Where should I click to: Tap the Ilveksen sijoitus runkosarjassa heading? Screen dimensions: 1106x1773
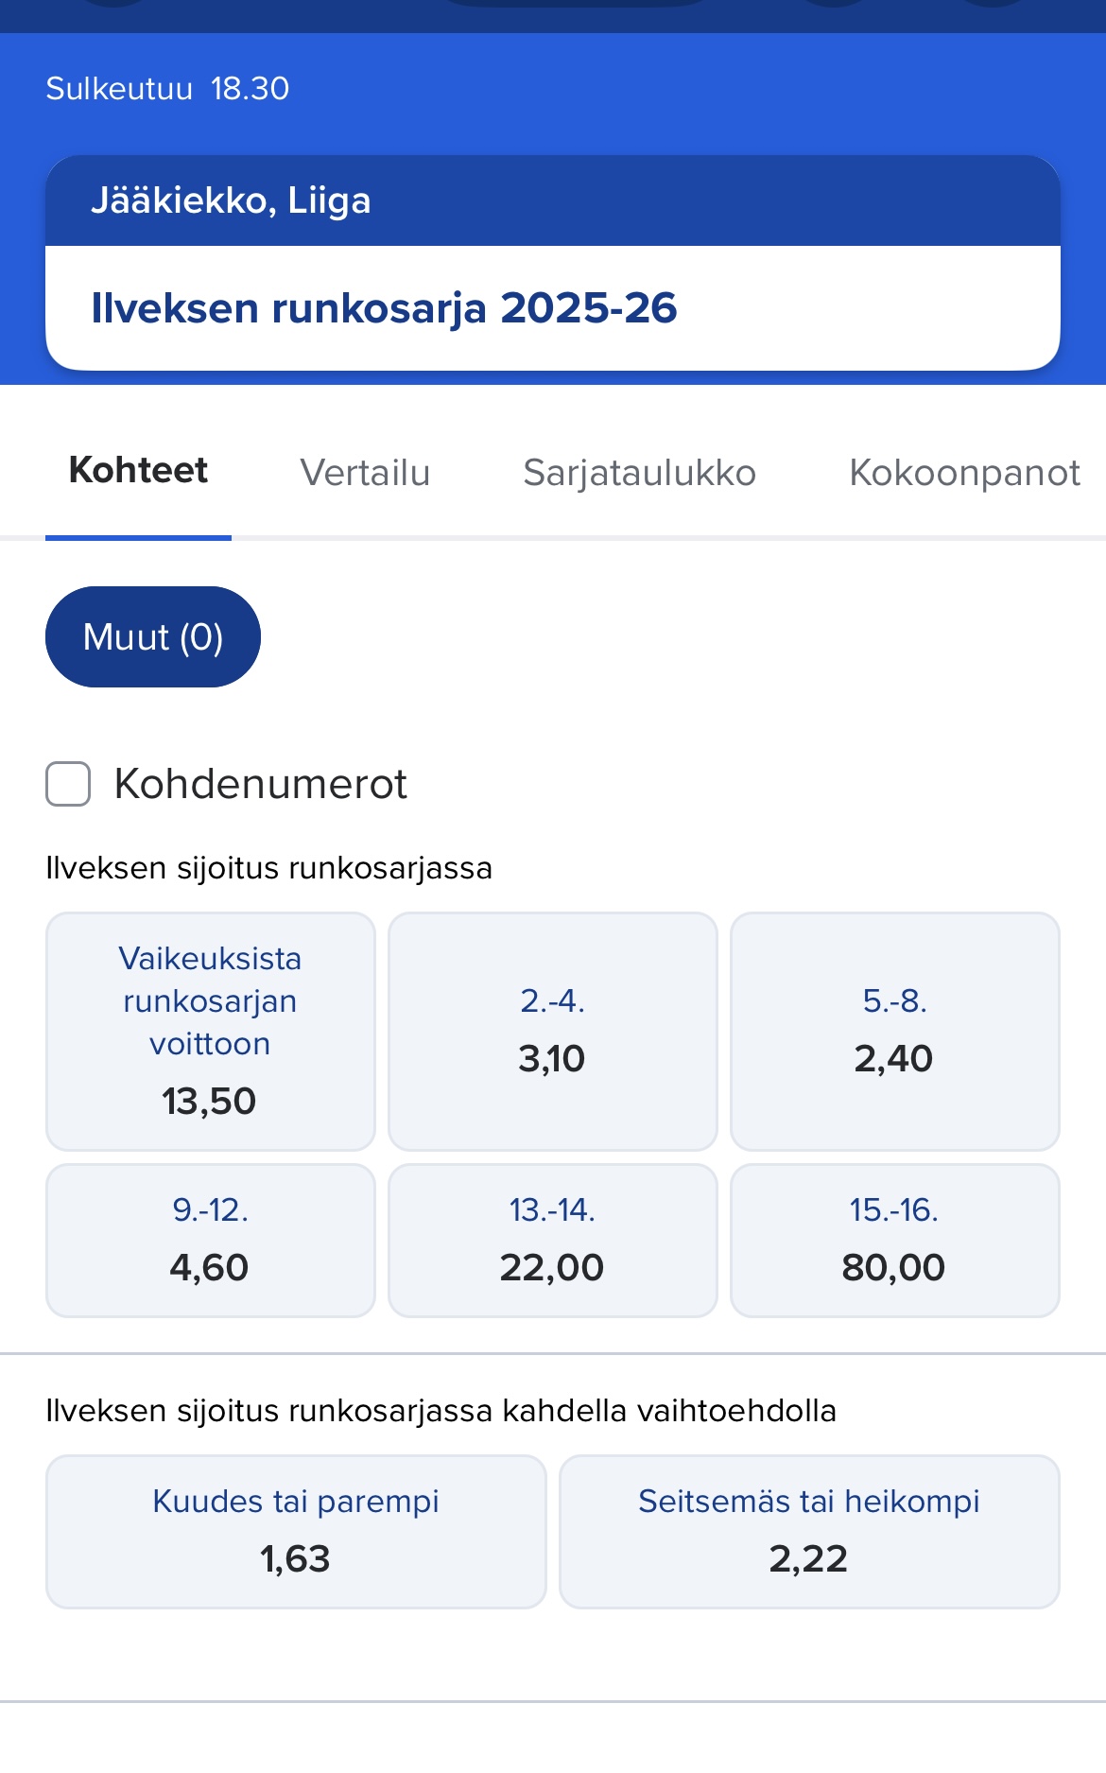pos(268,868)
